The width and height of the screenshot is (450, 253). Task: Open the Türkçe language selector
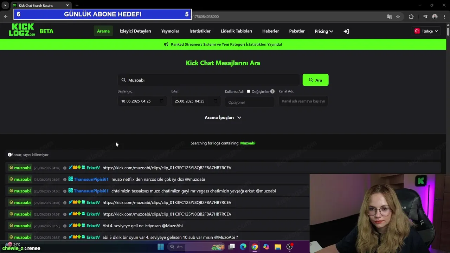[x=426, y=31]
